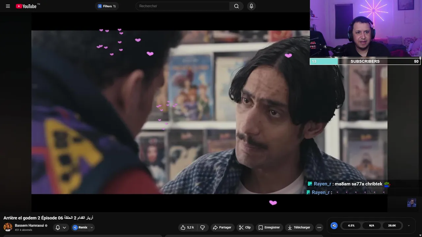Open the YouTube hamburger guide menu

click(8, 6)
